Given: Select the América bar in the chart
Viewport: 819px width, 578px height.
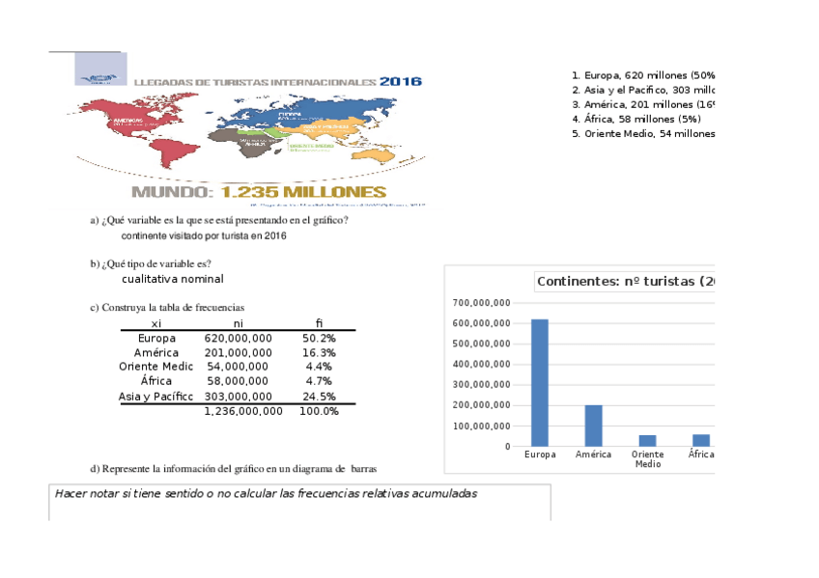Looking at the screenshot, I should point(592,426).
